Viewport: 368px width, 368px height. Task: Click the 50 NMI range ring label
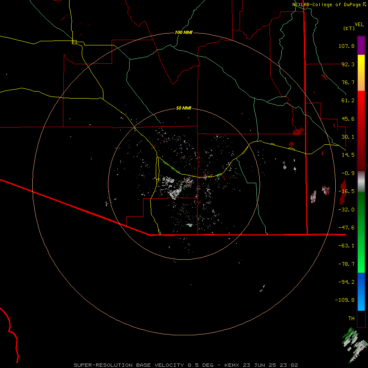pyautogui.click(x=184, y=108)
